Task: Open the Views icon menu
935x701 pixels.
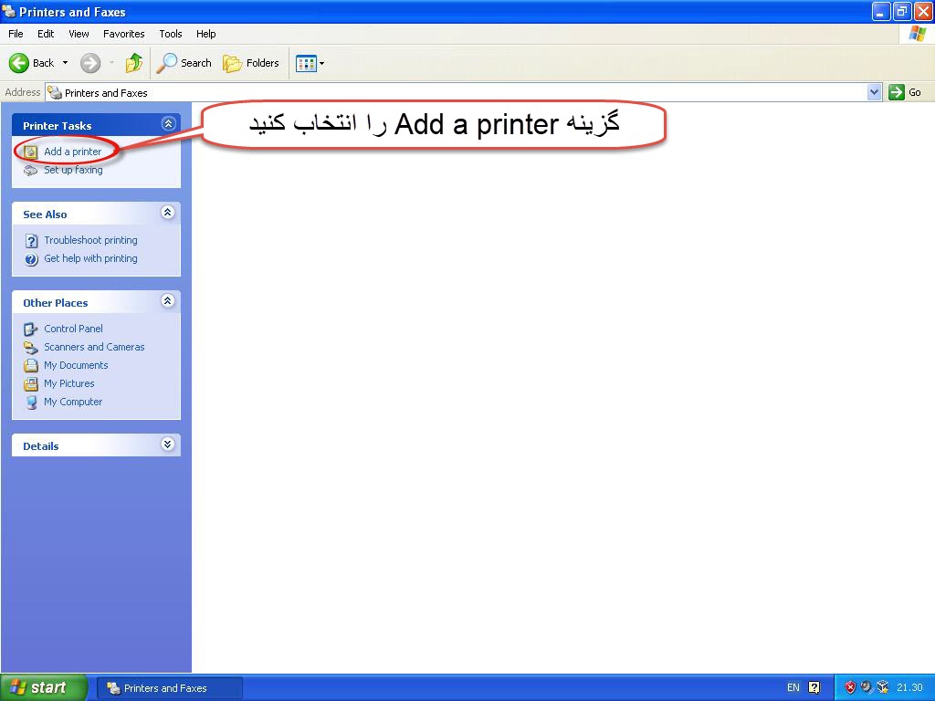Action: (310, 63)
